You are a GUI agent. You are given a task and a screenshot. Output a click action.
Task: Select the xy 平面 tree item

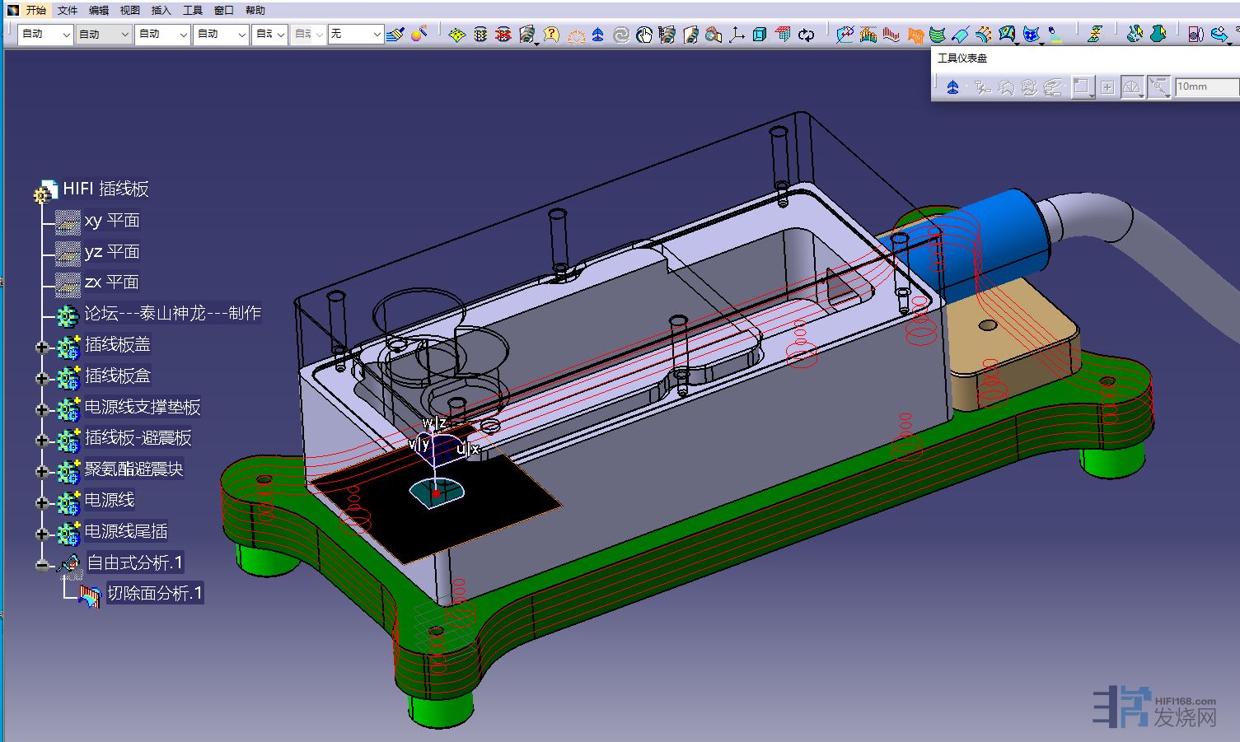[112, 221]
